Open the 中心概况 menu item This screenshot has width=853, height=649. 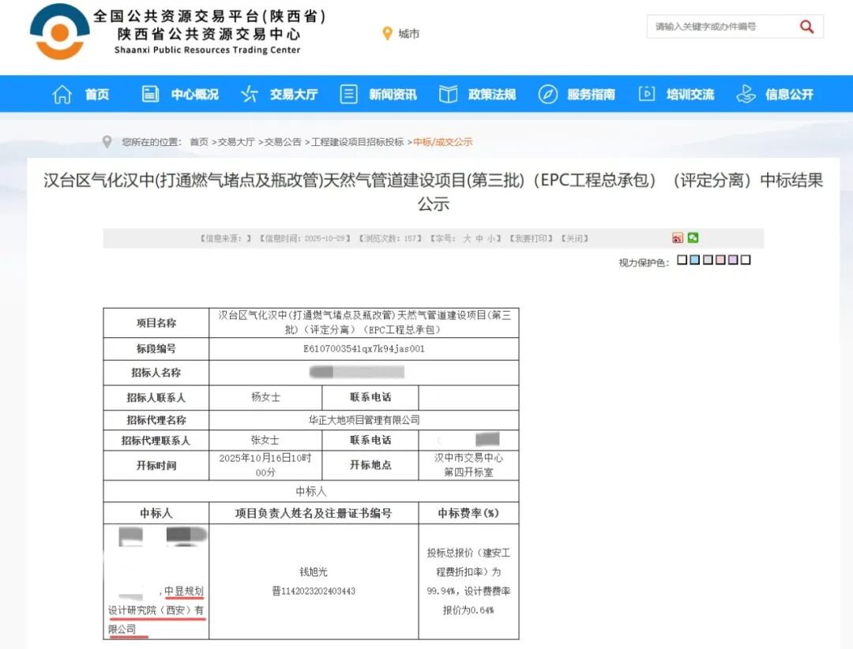[x=194, y=95]
